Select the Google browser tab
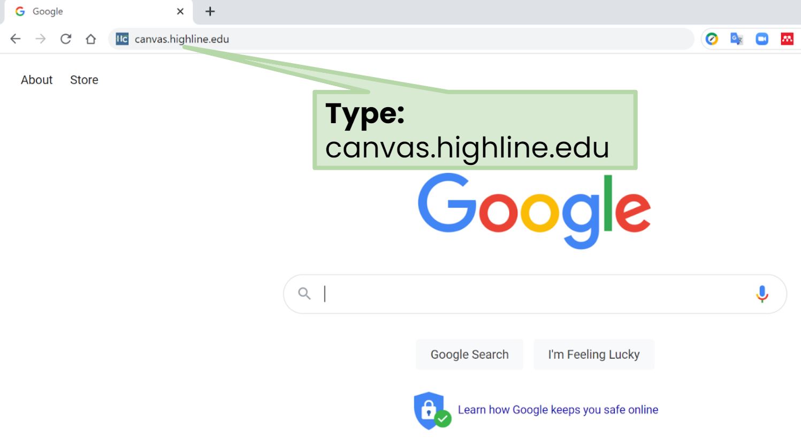The image size is (801, 445). 99,12
